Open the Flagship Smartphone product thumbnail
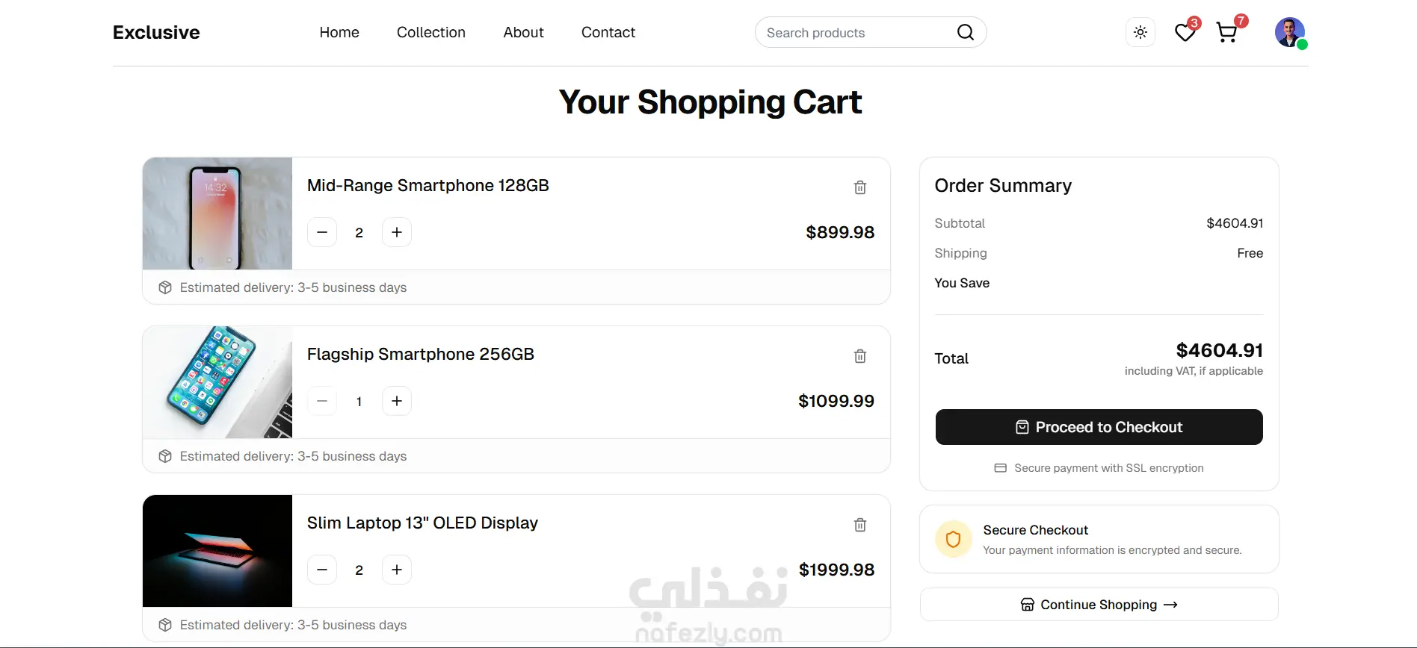1417x648 pixels. (217, 382)
